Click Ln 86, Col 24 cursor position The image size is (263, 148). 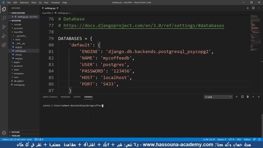(x=209, y=139)
